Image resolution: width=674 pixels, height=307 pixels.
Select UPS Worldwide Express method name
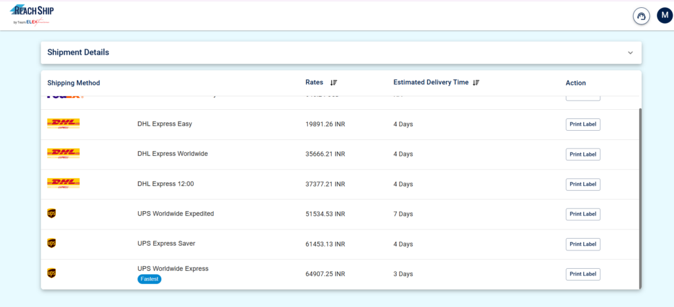coord(173,268)
